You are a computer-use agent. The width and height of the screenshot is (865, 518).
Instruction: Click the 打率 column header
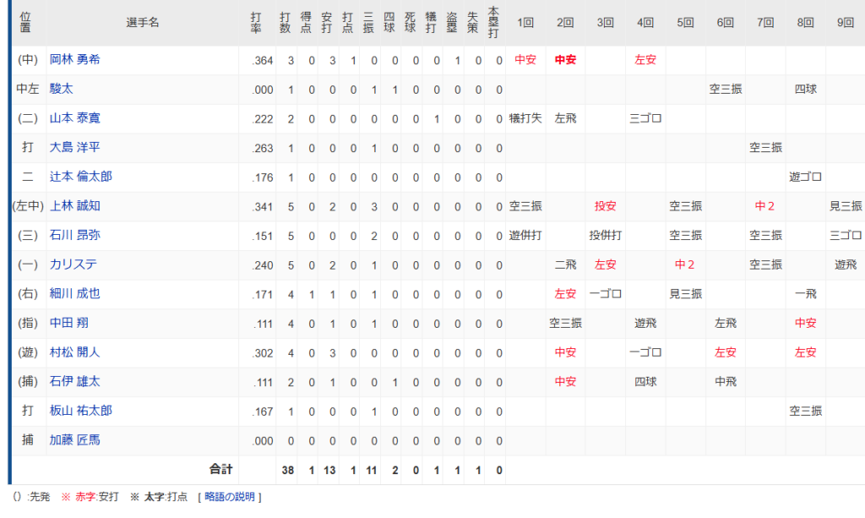coord(256,23)
